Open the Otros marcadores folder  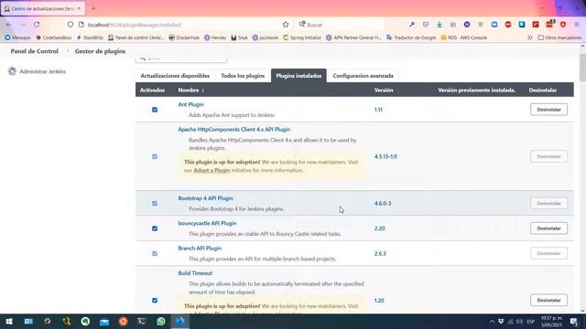559,37
